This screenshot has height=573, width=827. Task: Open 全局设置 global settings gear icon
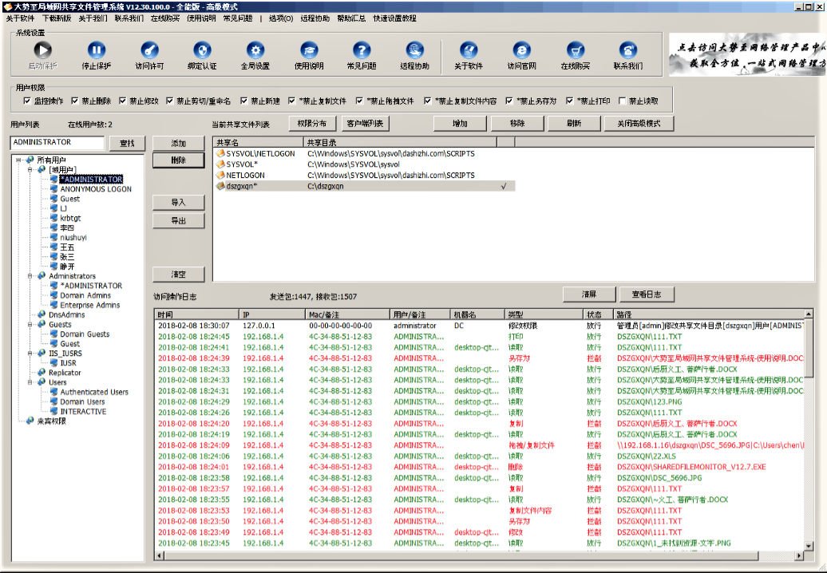coord(255,50)
